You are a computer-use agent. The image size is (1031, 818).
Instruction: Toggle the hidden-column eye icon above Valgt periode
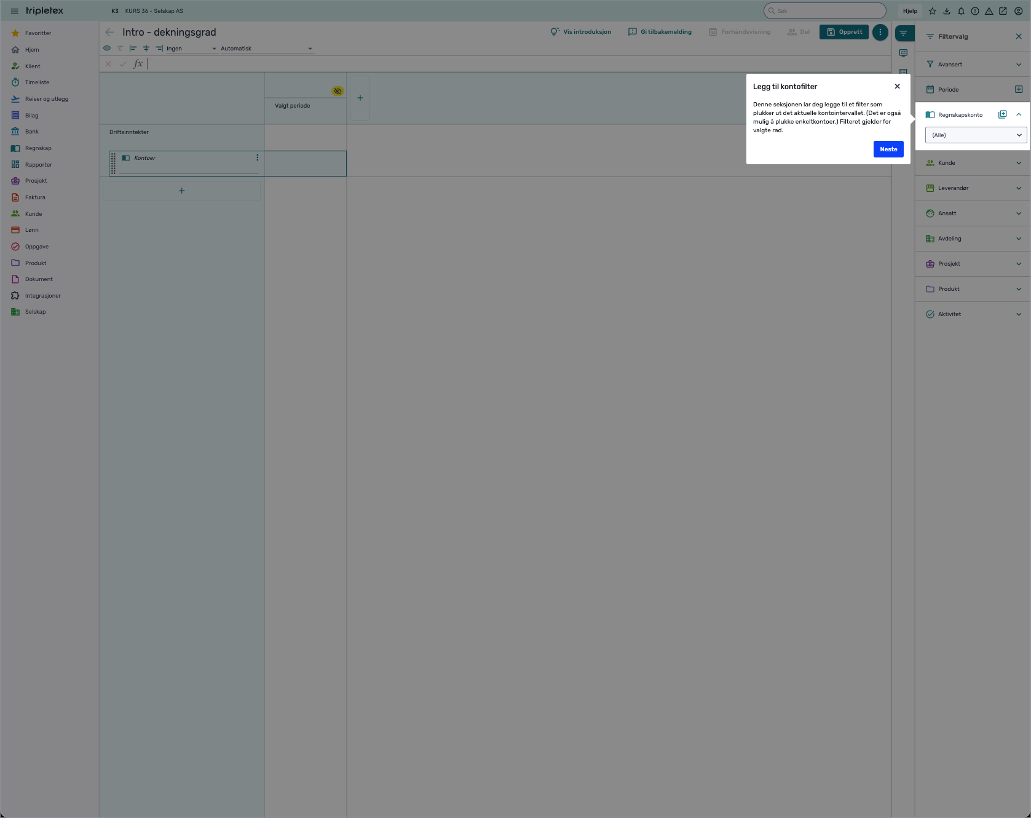338,91
